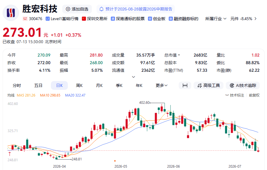Toggle the 总市值 dropdown triangle
The height and width of the screenshot is (170, 267).
(x=179, y=55)
